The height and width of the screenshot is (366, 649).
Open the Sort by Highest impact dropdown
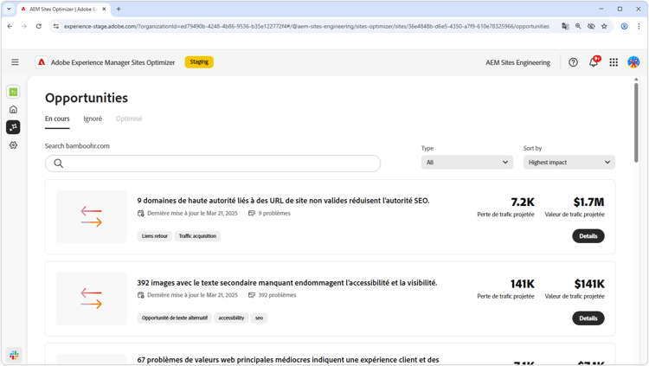569,163
